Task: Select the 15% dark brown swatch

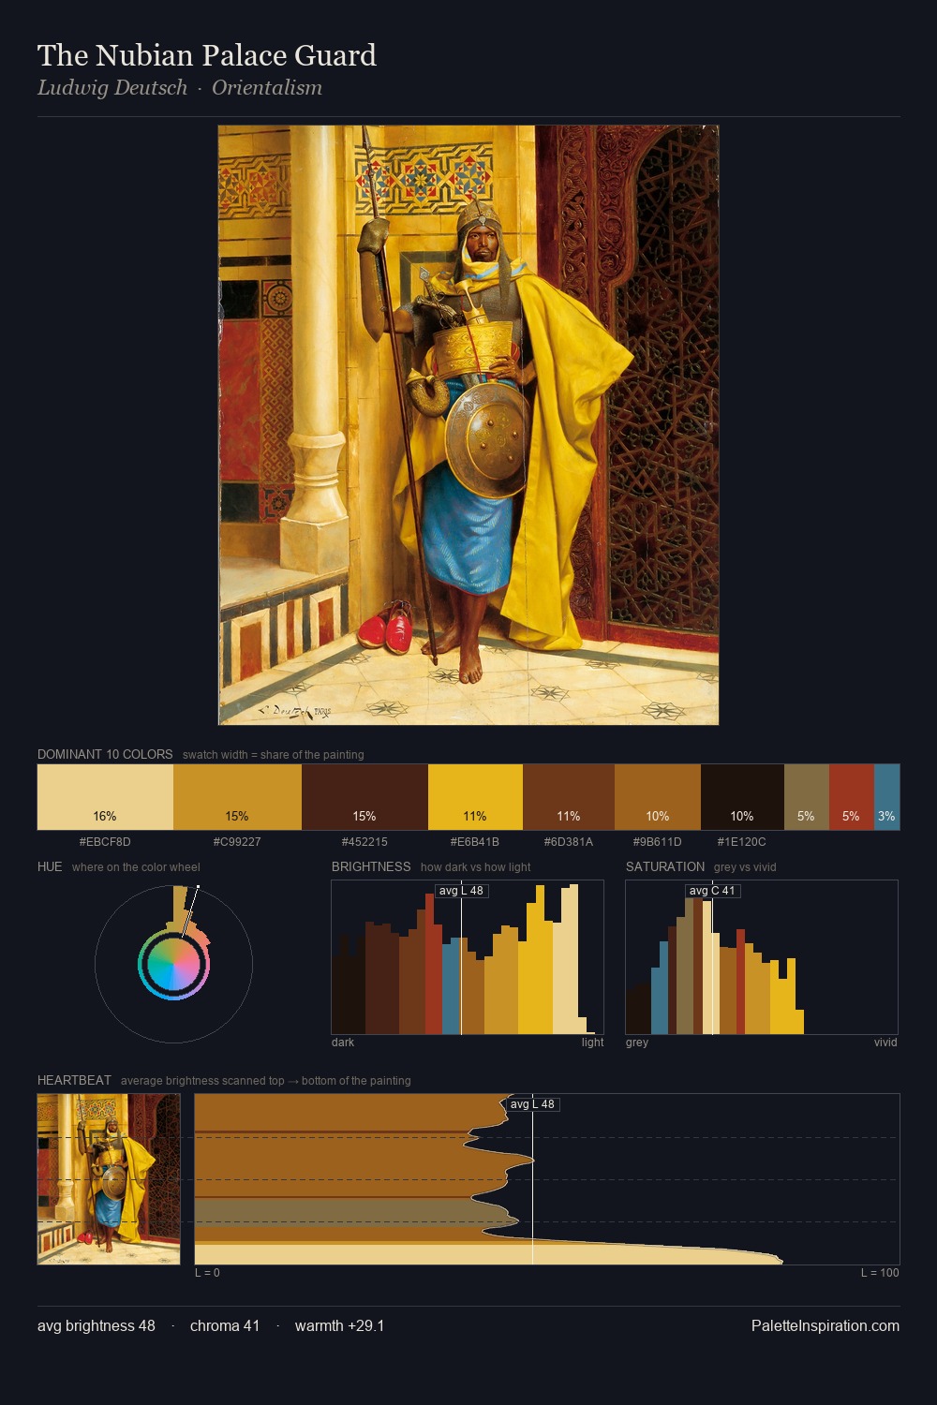Action: pyautogui.click(x=364, y=797)
